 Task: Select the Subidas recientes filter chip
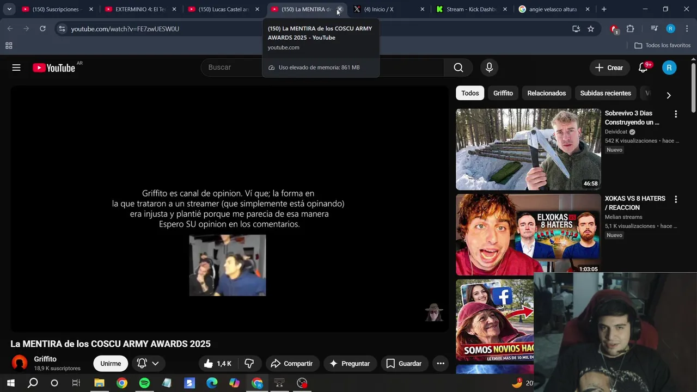[606, 93]
